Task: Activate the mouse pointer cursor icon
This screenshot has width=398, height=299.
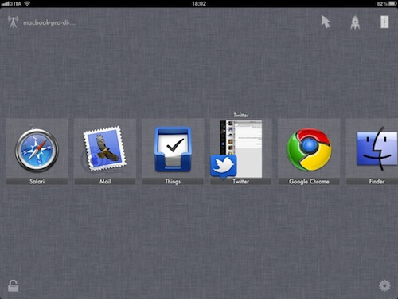Action: point(326,22)
